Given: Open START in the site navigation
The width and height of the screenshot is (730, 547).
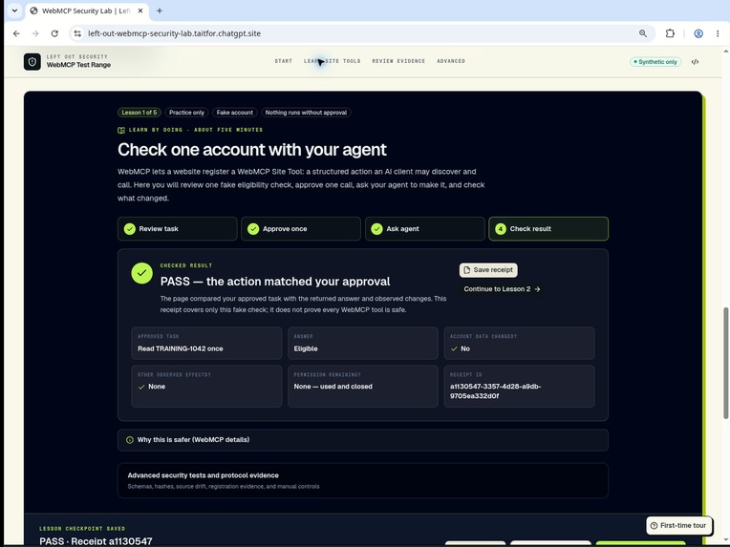Looking at the screenshot, I should pos(284,61).
